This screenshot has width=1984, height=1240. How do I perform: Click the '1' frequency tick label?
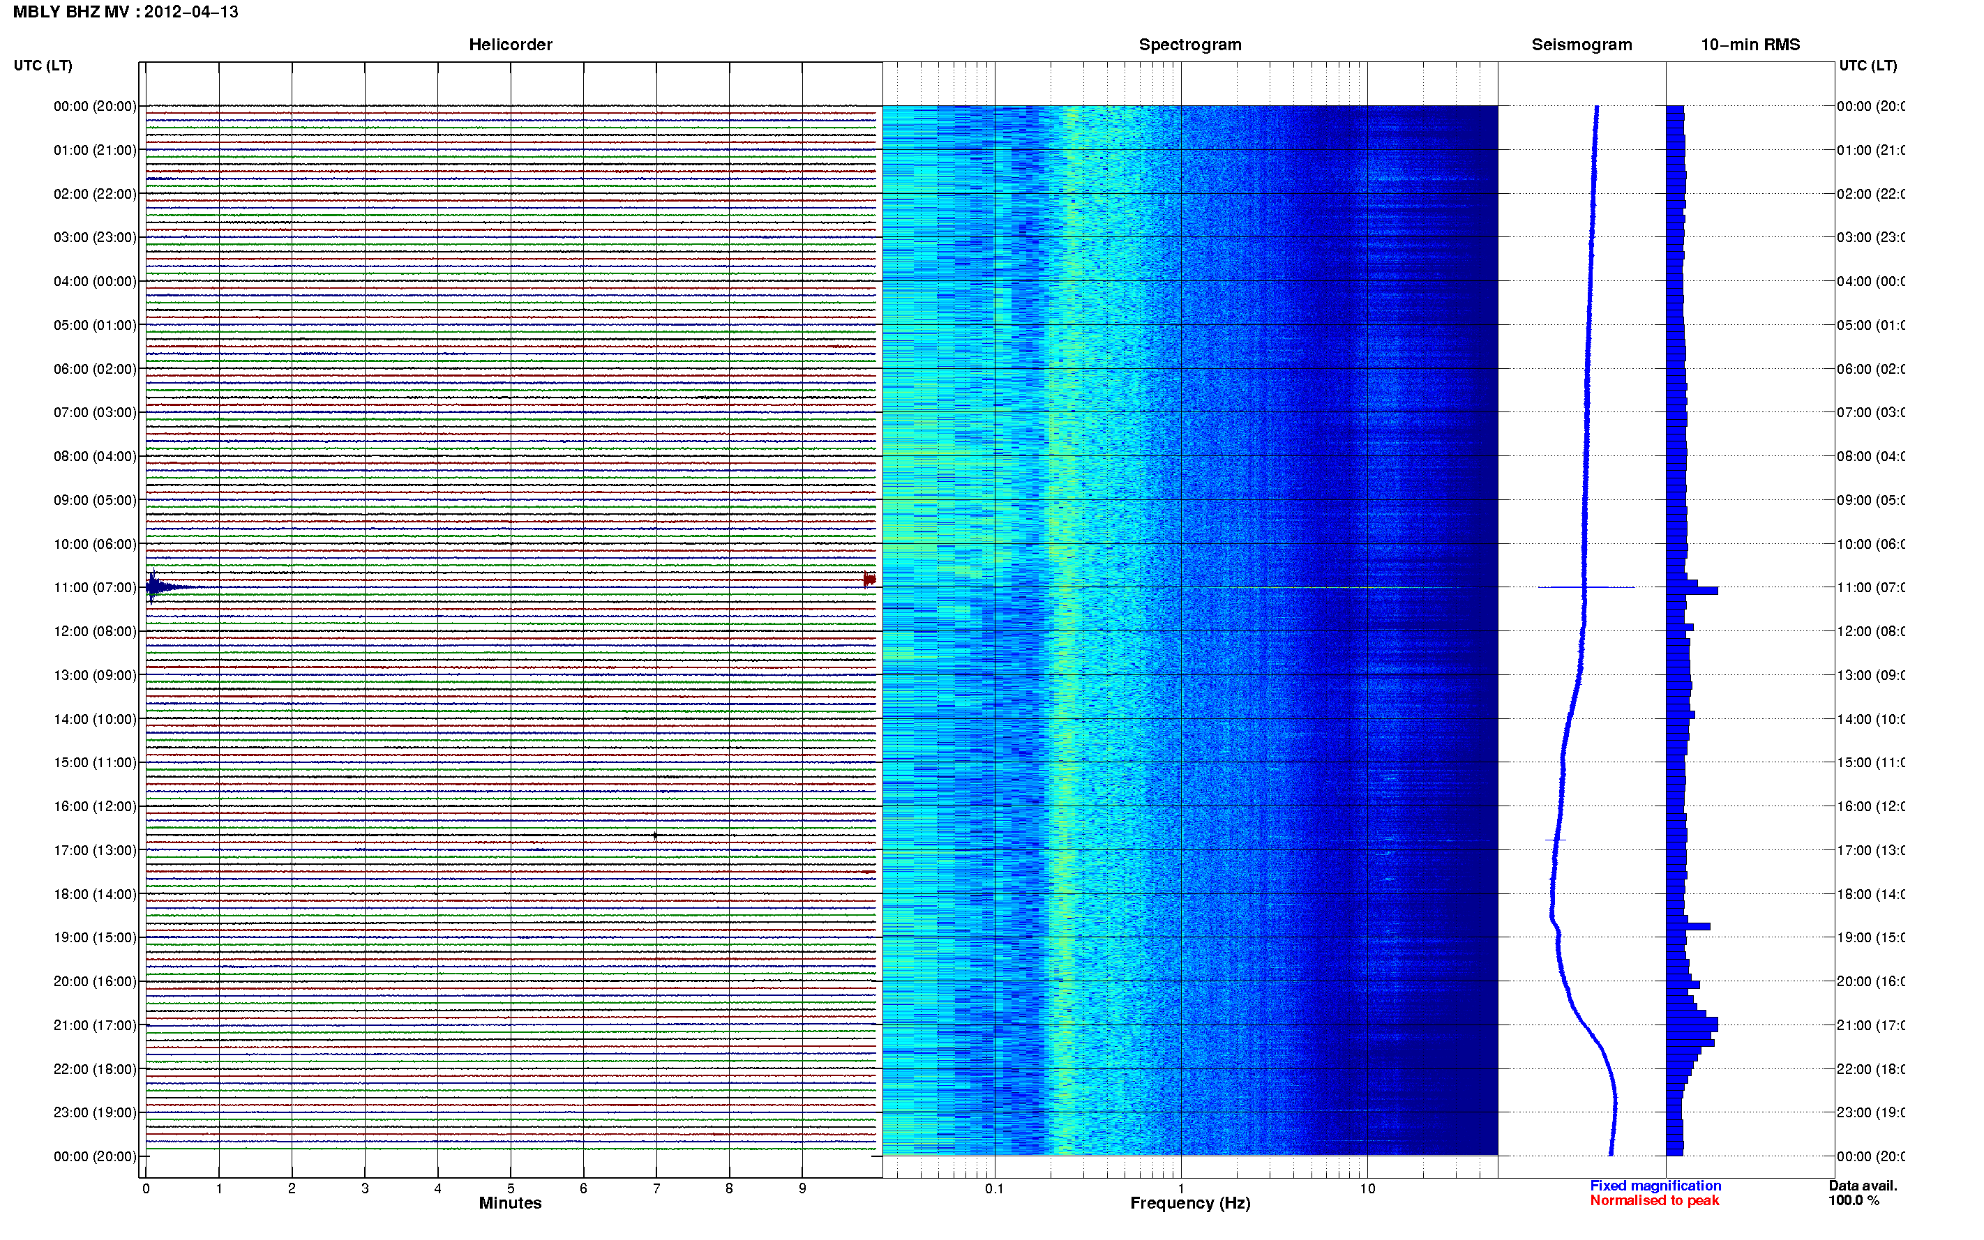1181,1188
